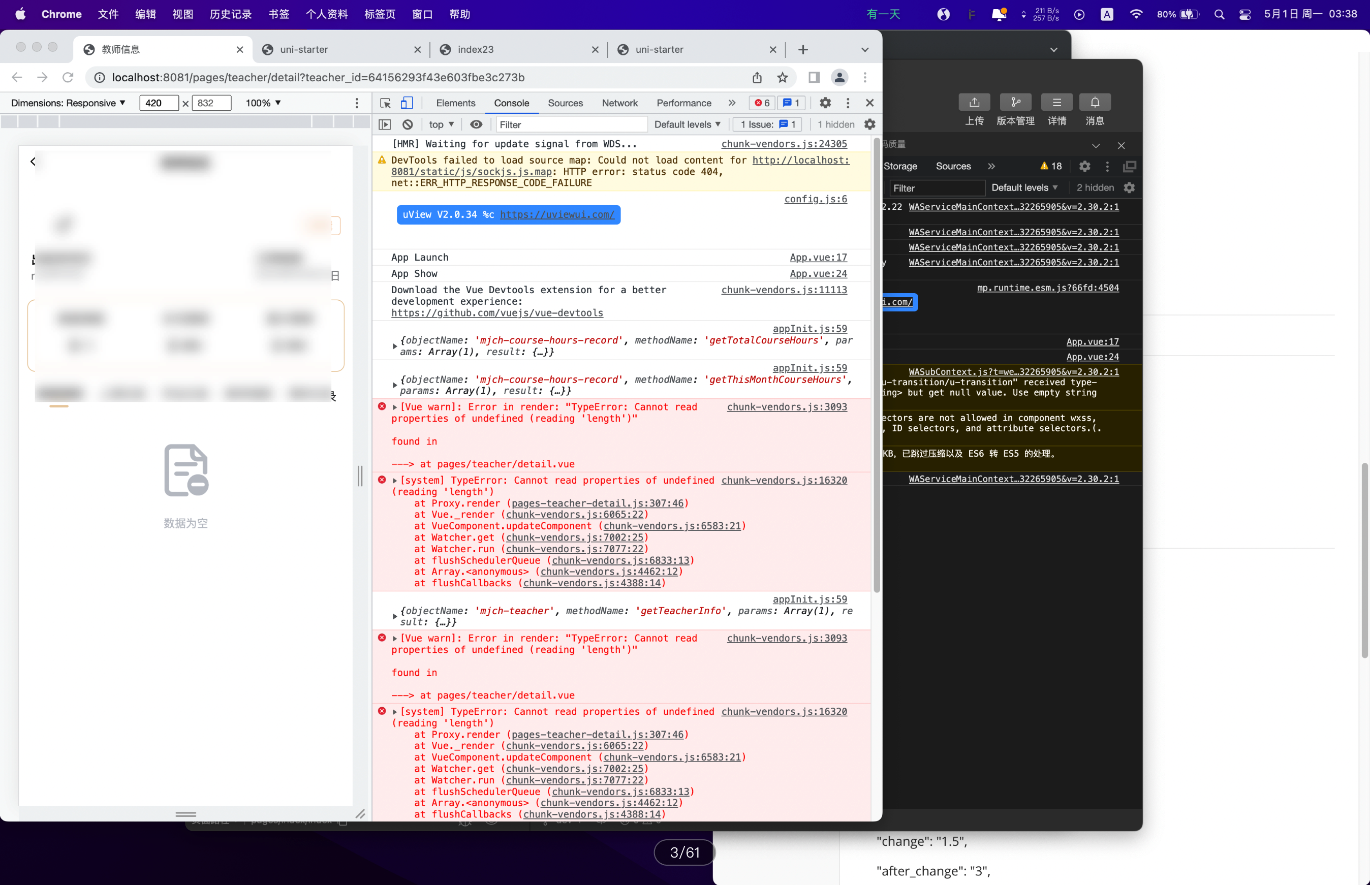Screen dimensions: 1370x885
Task: Open the 历史记录 menu in the menu bar
Action: point(230,14)
